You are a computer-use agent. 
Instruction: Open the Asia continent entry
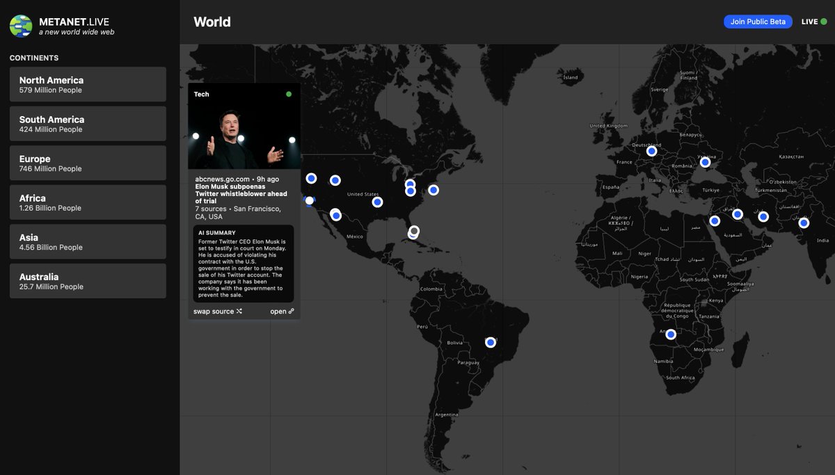coord(88,242)
